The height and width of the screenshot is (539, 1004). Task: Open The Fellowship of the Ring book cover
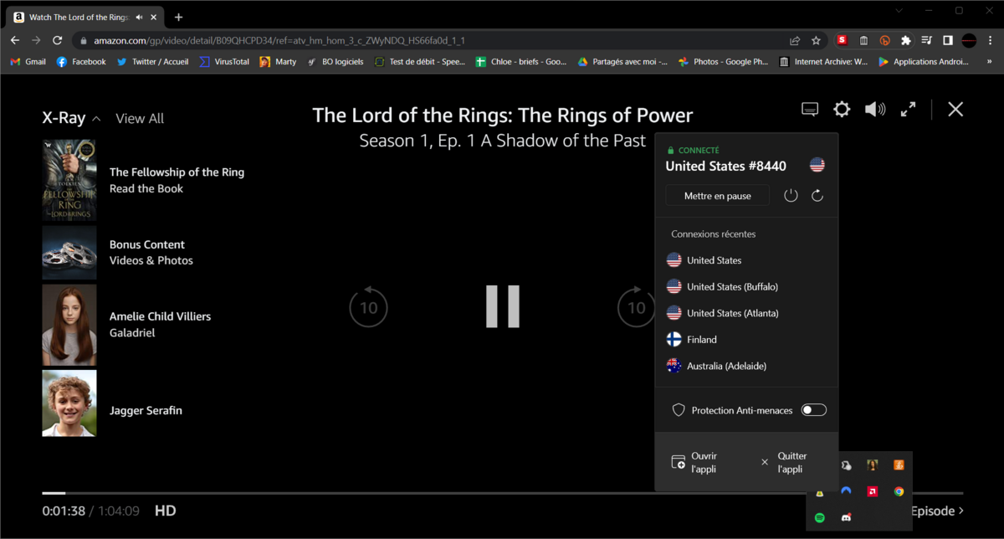point(69,180)
